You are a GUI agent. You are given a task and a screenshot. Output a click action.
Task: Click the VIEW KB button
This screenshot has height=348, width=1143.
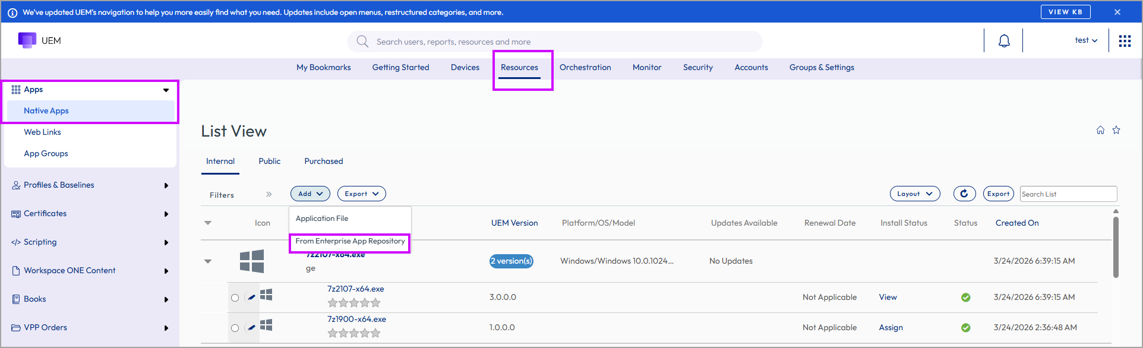click(1066, 12)
